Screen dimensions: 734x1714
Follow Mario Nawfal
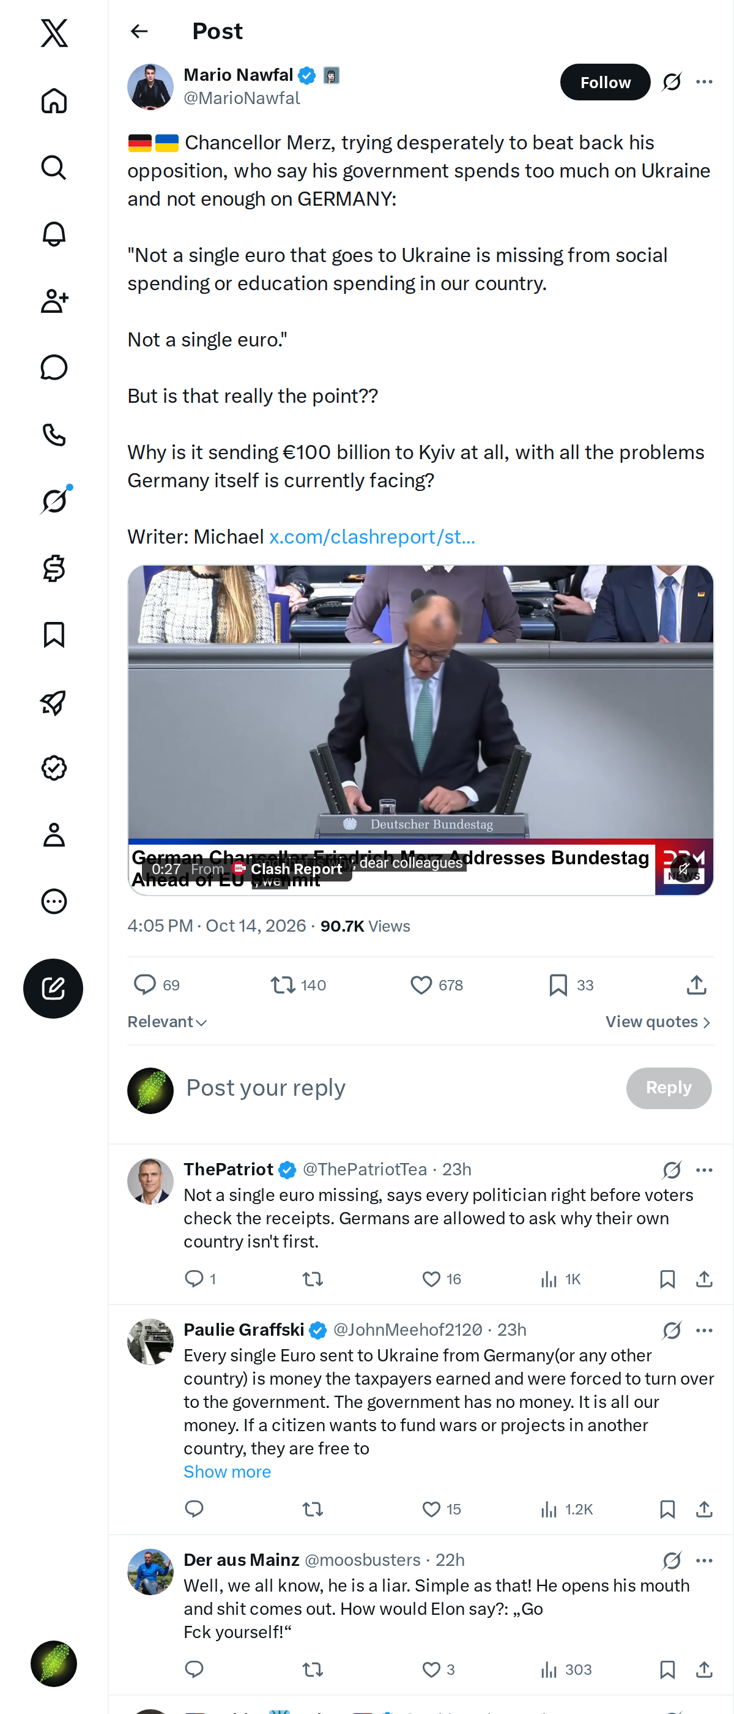click(605, 82)
